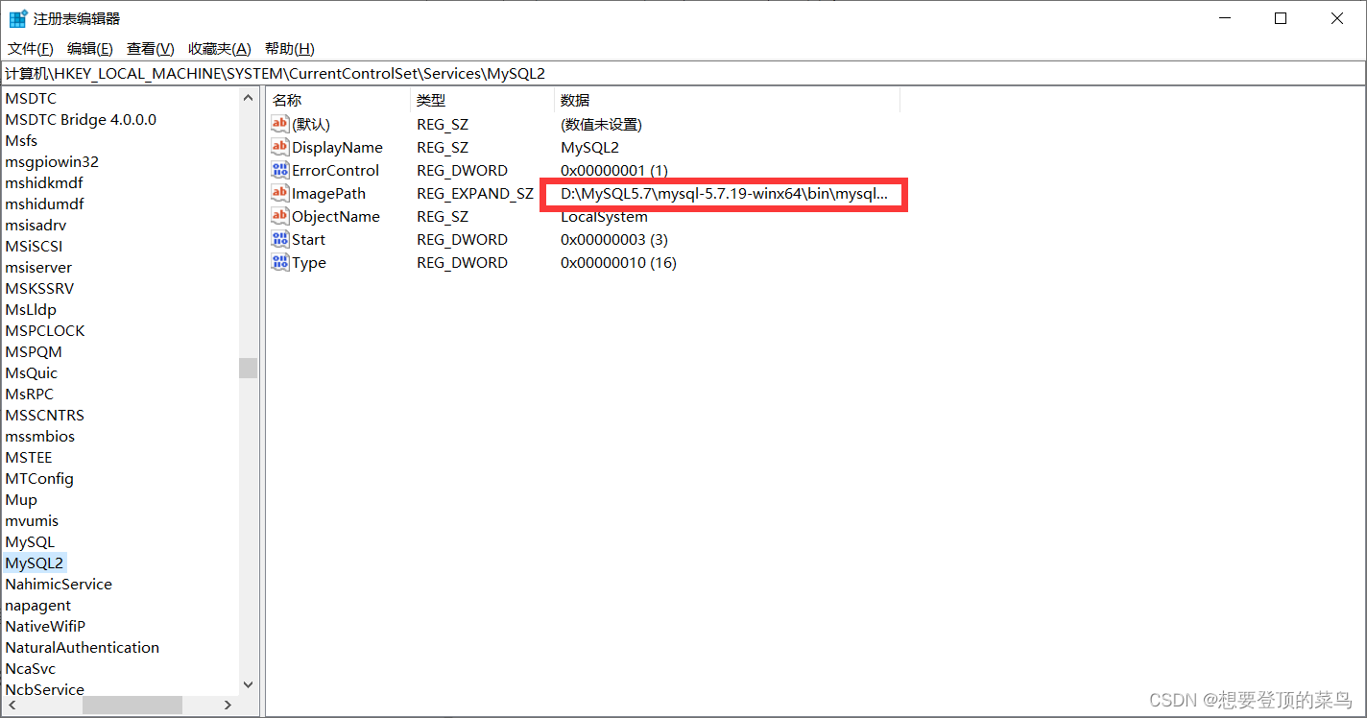
Task: Click the tree pane scroll down arrow
Action: point(249,685)
